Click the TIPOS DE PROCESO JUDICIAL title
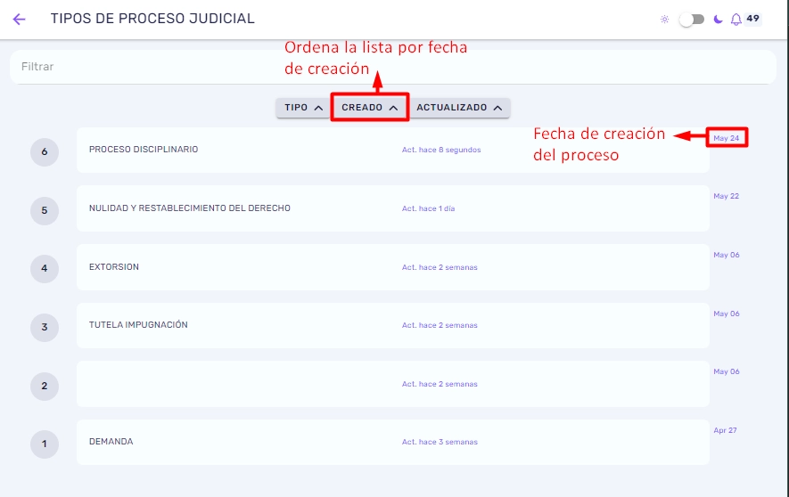Viewport: 789px width, 497px height. click(152, 19)
